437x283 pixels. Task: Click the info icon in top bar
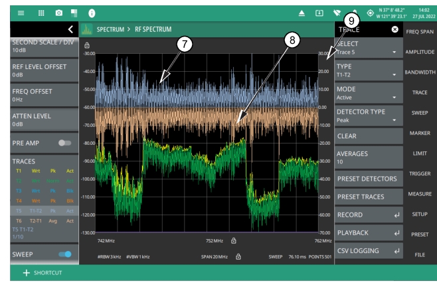pos(92,13)
